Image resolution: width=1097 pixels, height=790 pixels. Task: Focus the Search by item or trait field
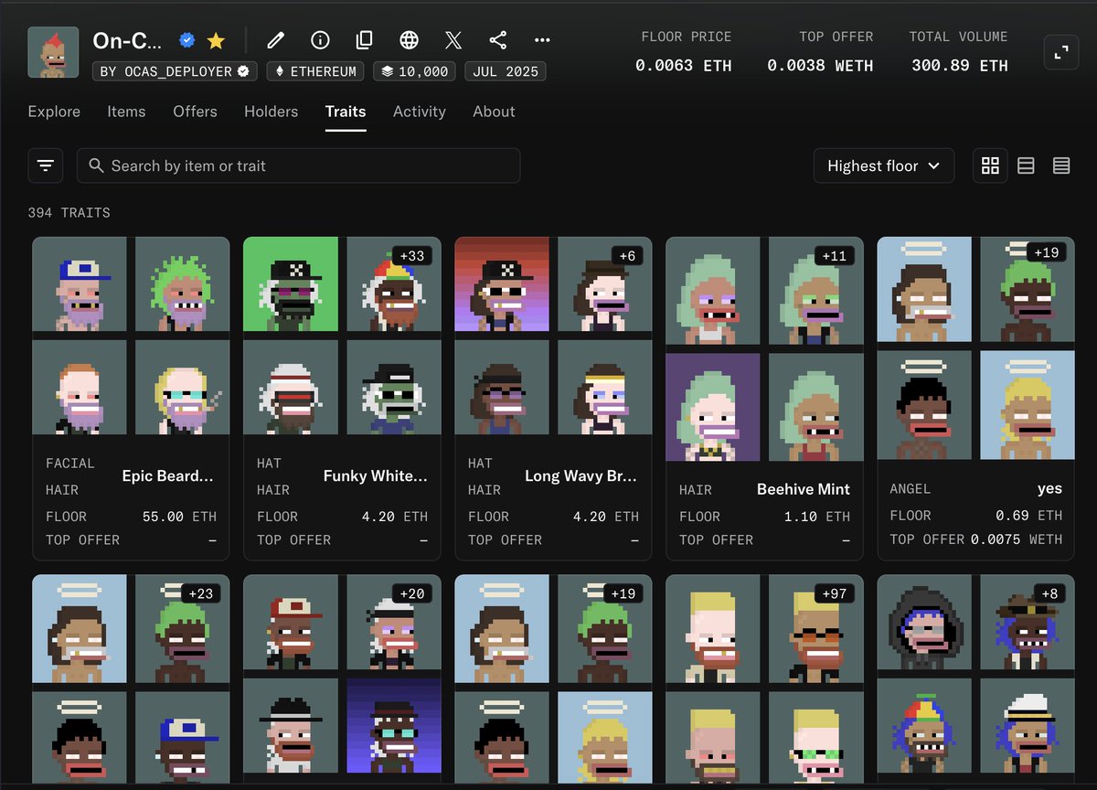[x=299, y=165]
